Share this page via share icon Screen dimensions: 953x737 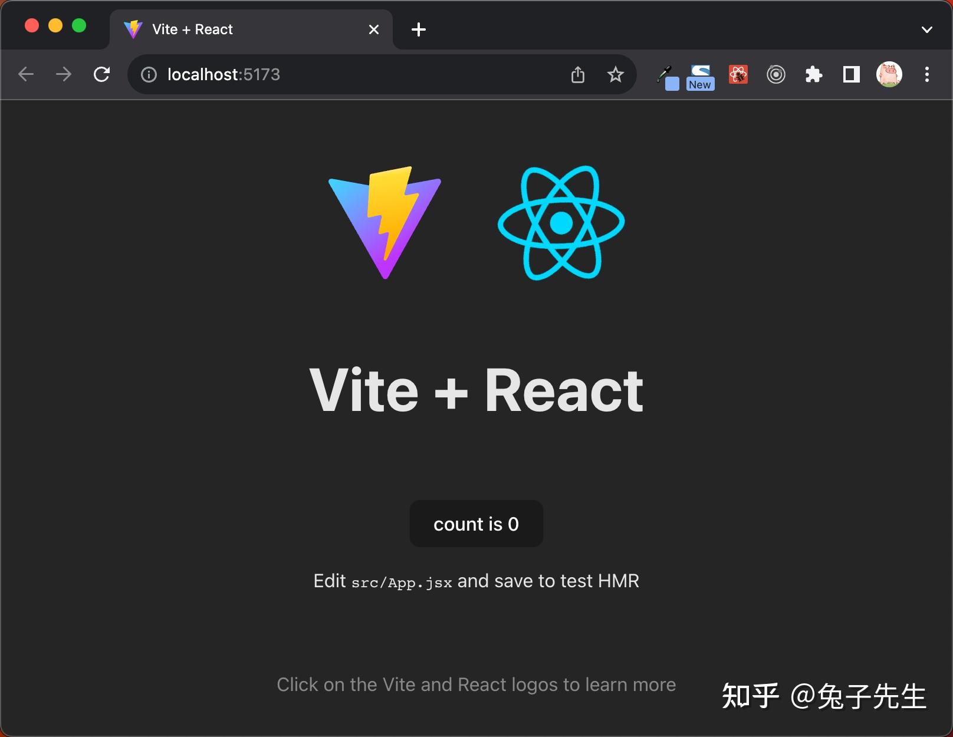[x=578, y=74]
